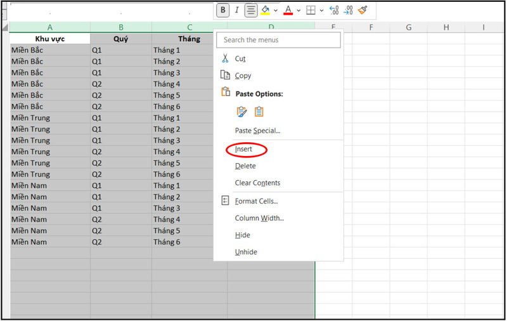Choose Column Width... menu entry
This screenshot has height=321, width=507.
click(x=259, y=218)
